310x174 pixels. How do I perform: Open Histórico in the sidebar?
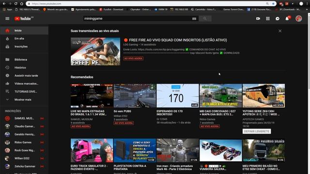pyautogui.click(x=24, y=68)
